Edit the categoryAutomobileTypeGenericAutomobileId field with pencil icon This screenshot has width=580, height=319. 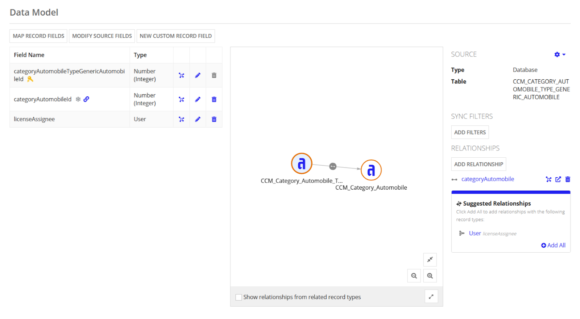(198, 75)
